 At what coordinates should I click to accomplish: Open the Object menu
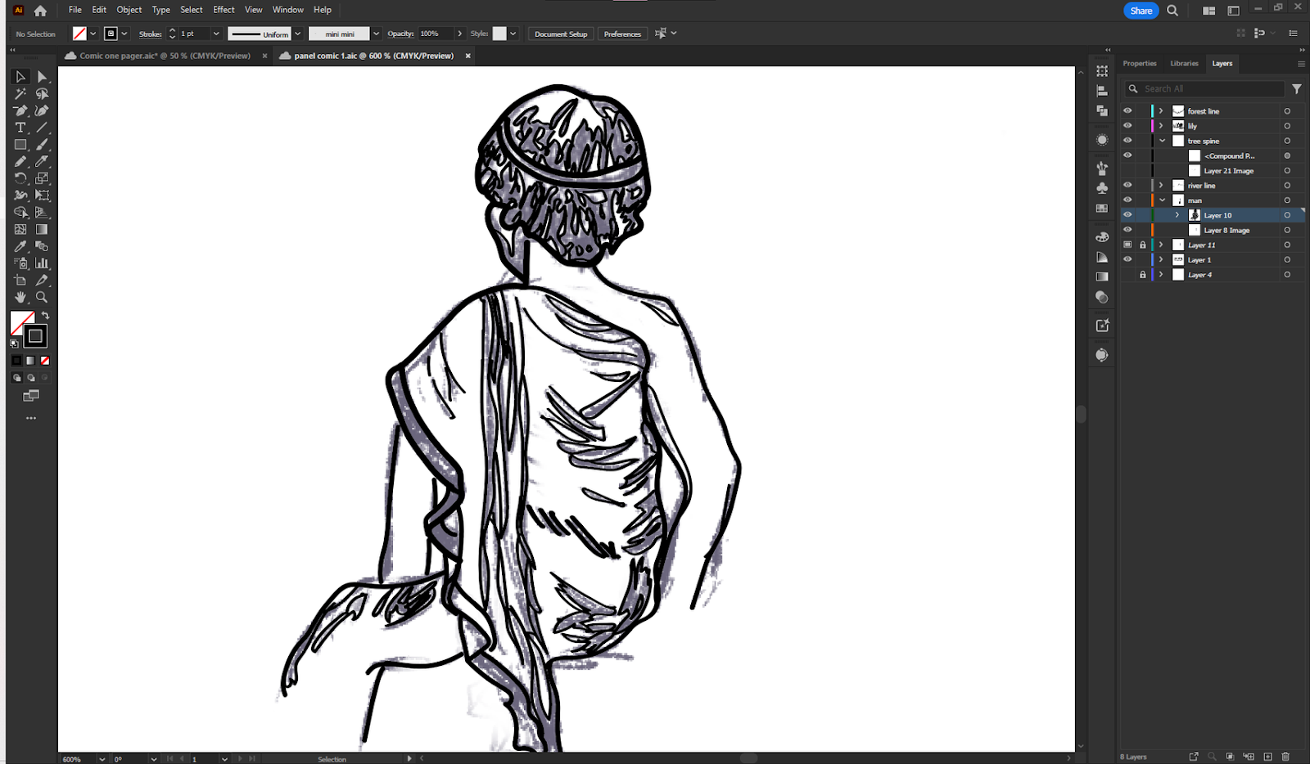click(x=129, y=10)
